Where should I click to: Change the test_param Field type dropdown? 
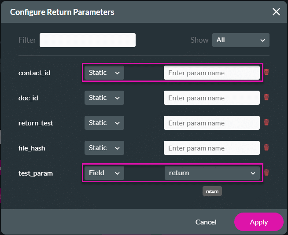point(104,173)
